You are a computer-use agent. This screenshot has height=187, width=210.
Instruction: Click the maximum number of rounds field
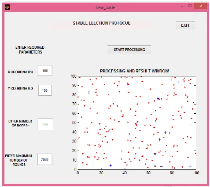tap(45, 159)
